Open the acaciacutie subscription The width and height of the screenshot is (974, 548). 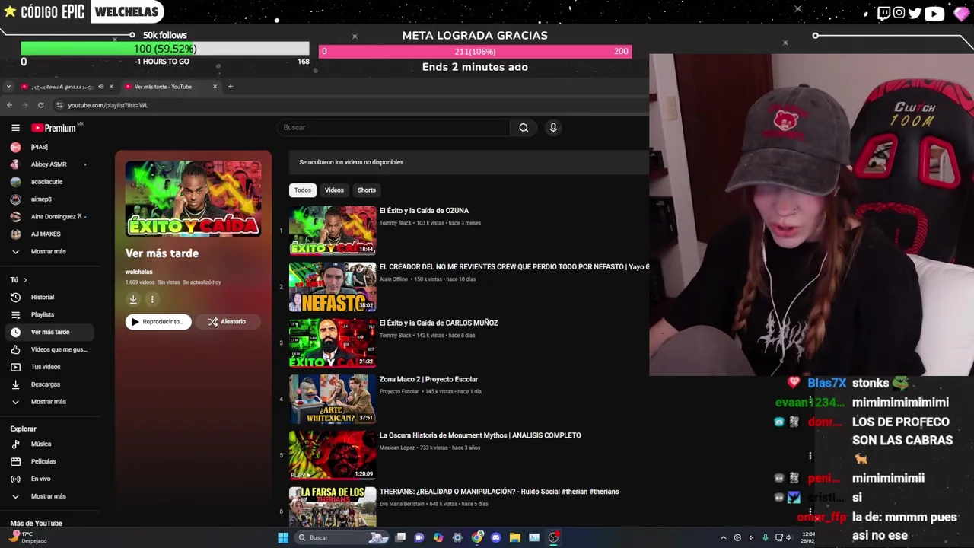[46, 182]
